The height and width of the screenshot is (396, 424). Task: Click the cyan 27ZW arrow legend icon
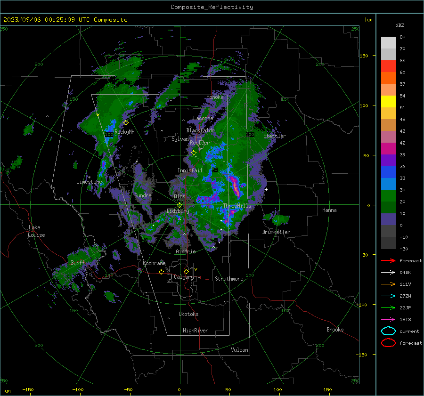[x=388, y=296]
